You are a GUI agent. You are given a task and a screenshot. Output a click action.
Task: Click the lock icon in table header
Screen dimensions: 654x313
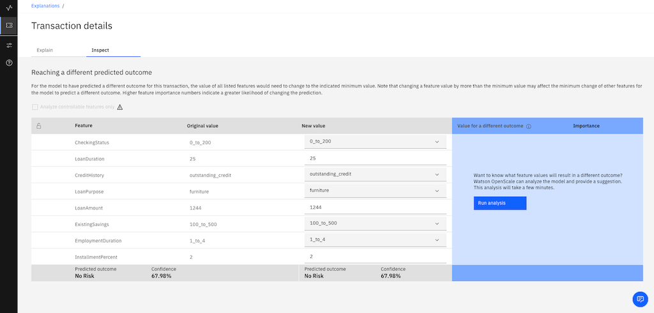point(38,126)
